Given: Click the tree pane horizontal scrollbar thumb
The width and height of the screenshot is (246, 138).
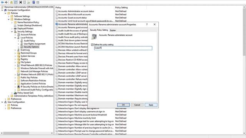Looking at the screenshot, I should pos(16,133).
